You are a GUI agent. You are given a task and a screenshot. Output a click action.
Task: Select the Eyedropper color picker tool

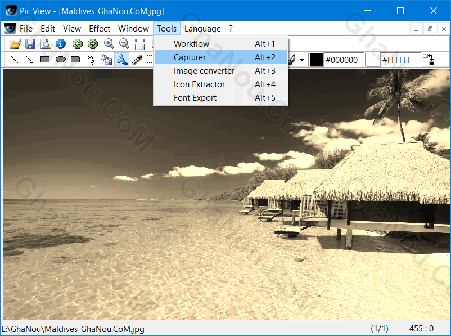137,60
